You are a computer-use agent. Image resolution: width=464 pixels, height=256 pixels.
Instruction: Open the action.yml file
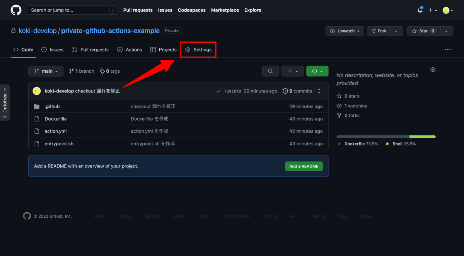56,131
